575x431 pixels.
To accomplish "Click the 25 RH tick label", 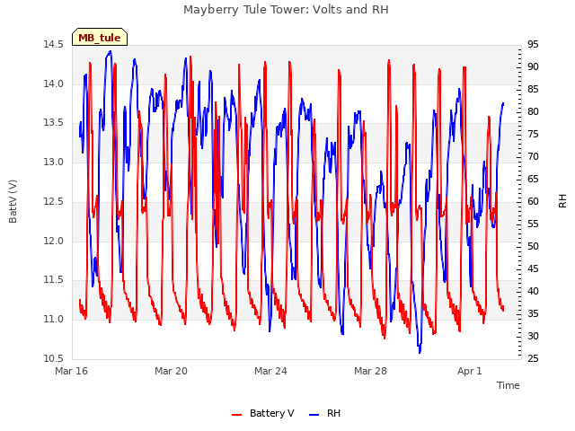I will [533, 358].
